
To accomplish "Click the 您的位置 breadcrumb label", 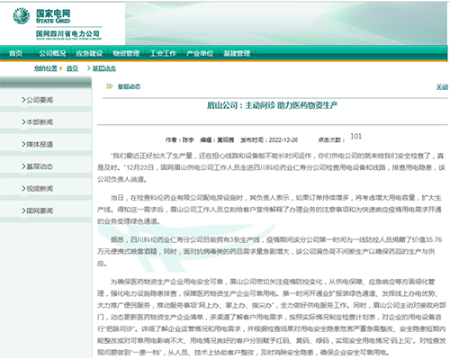I will (x=45, y=68).
